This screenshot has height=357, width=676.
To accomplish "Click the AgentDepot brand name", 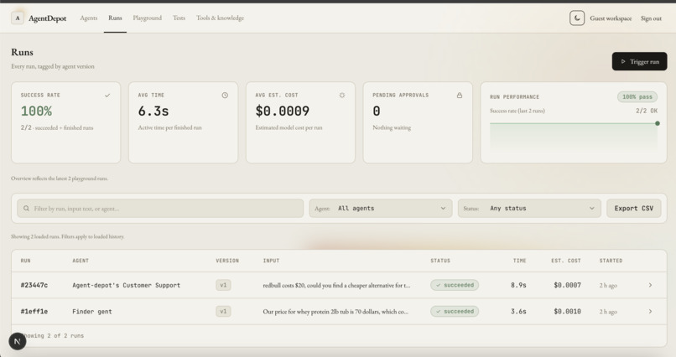I will point(48,18).
